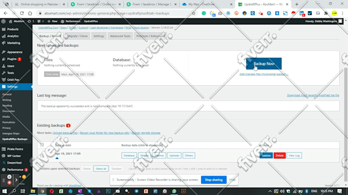
Task: Delete the Apr 19, 2021 17:09 backup
Action: (x=279, y=155)
